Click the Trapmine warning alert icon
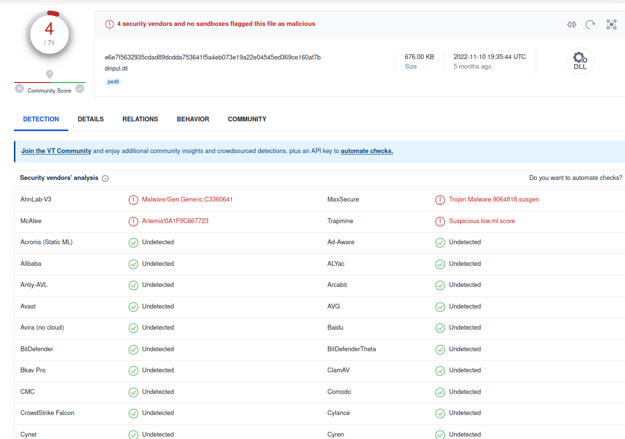This screenshot has height=439, width=625. coord(440,221)
